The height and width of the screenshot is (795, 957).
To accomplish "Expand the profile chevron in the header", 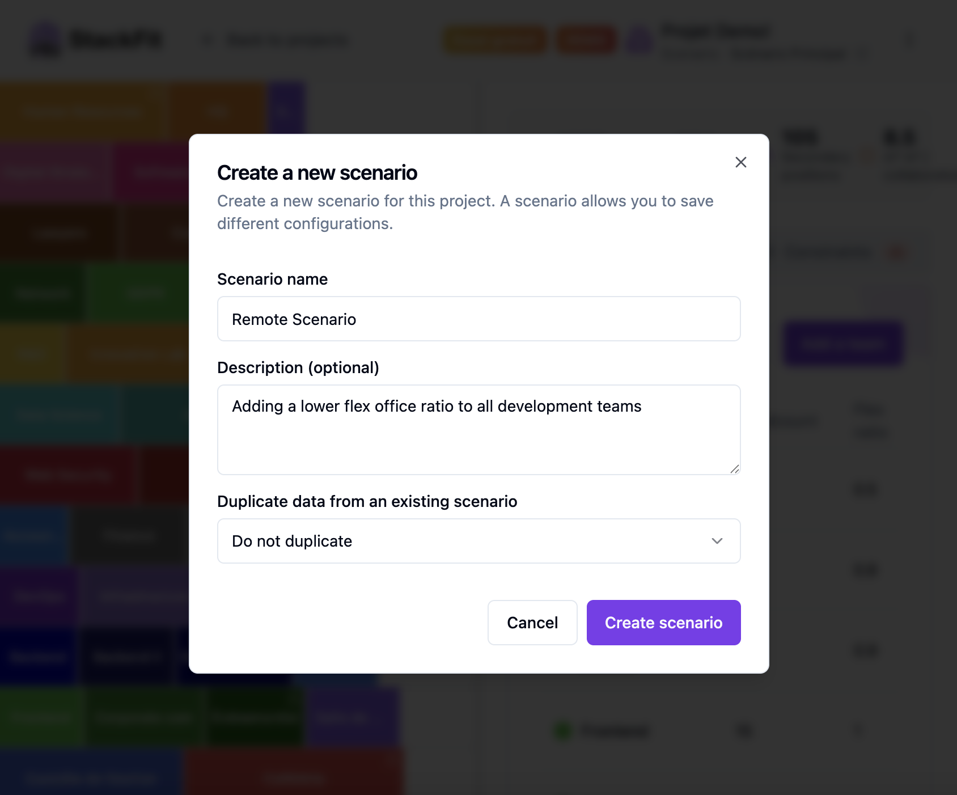I will [x=862, y=54].
